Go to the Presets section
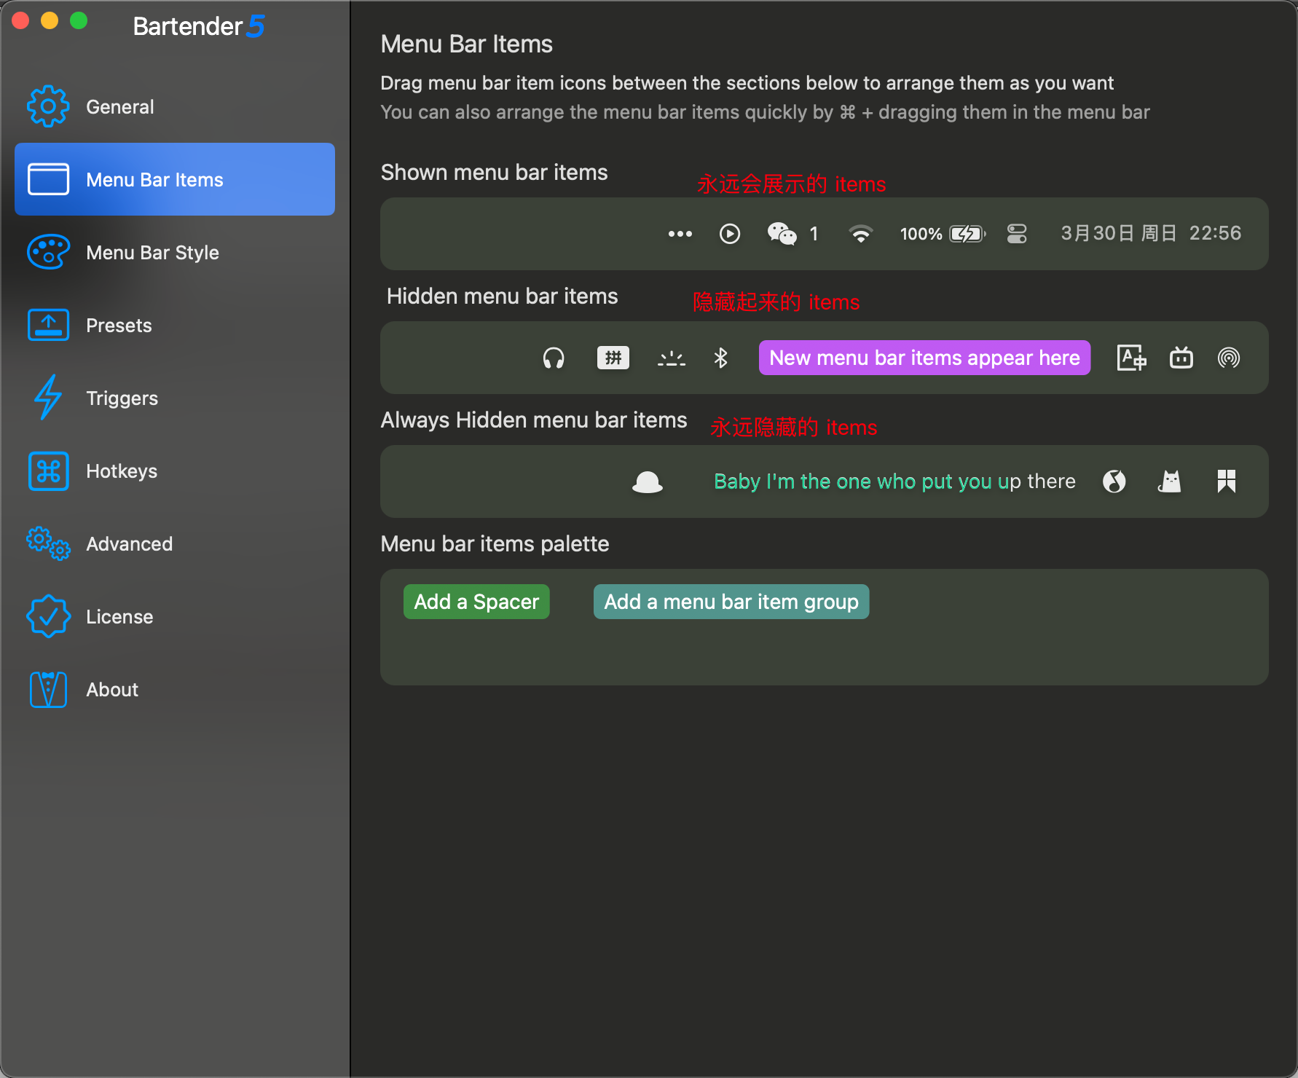Viewport: 1298px width, 1078px height. [x=175, y=325]
